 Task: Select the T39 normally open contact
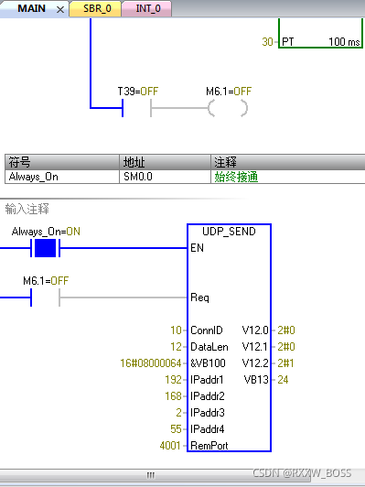(137, 108)
